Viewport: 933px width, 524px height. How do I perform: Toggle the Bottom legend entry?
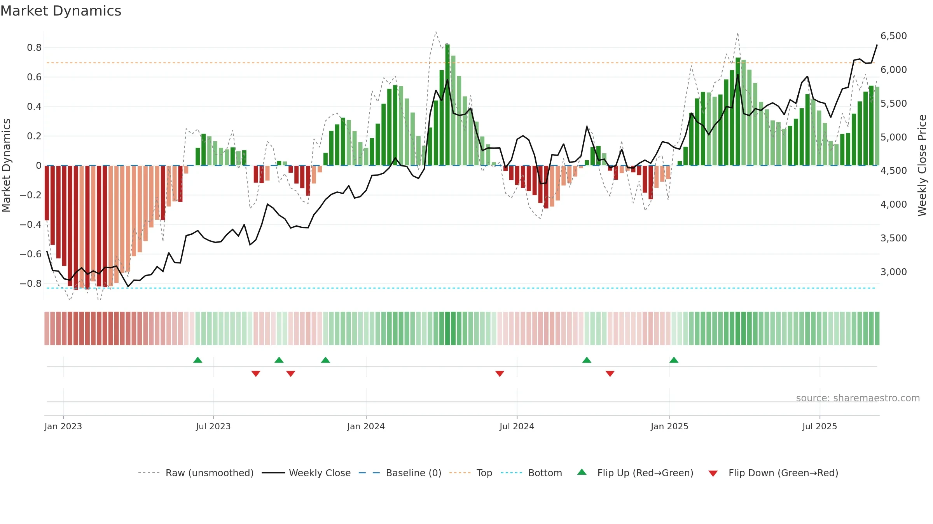(531, 473)
